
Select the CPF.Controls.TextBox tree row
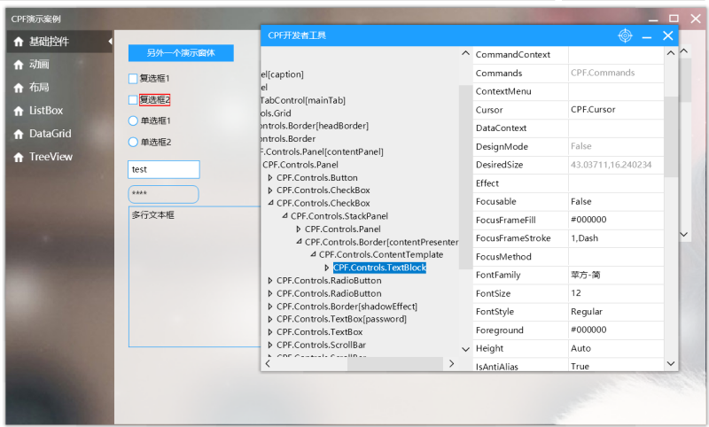(x=319, y=331)
